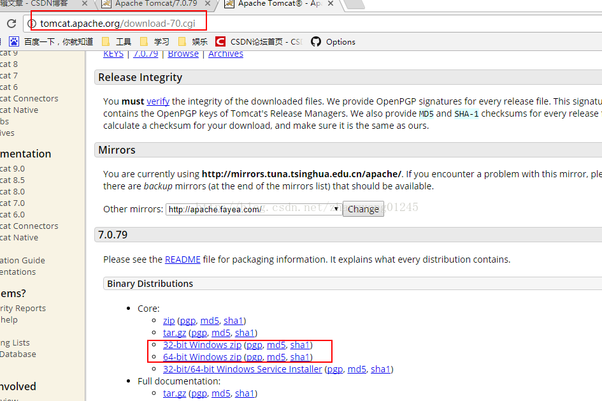Switch to the Apache Tomcat/7.0.79 tab
Viewport: 602px width, 401px height.
point(155,3)
